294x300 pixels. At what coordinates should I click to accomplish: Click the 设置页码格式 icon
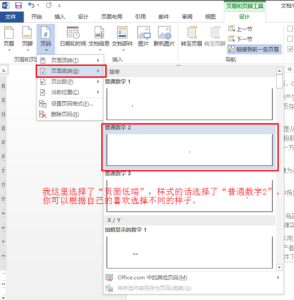pos(43,104)
